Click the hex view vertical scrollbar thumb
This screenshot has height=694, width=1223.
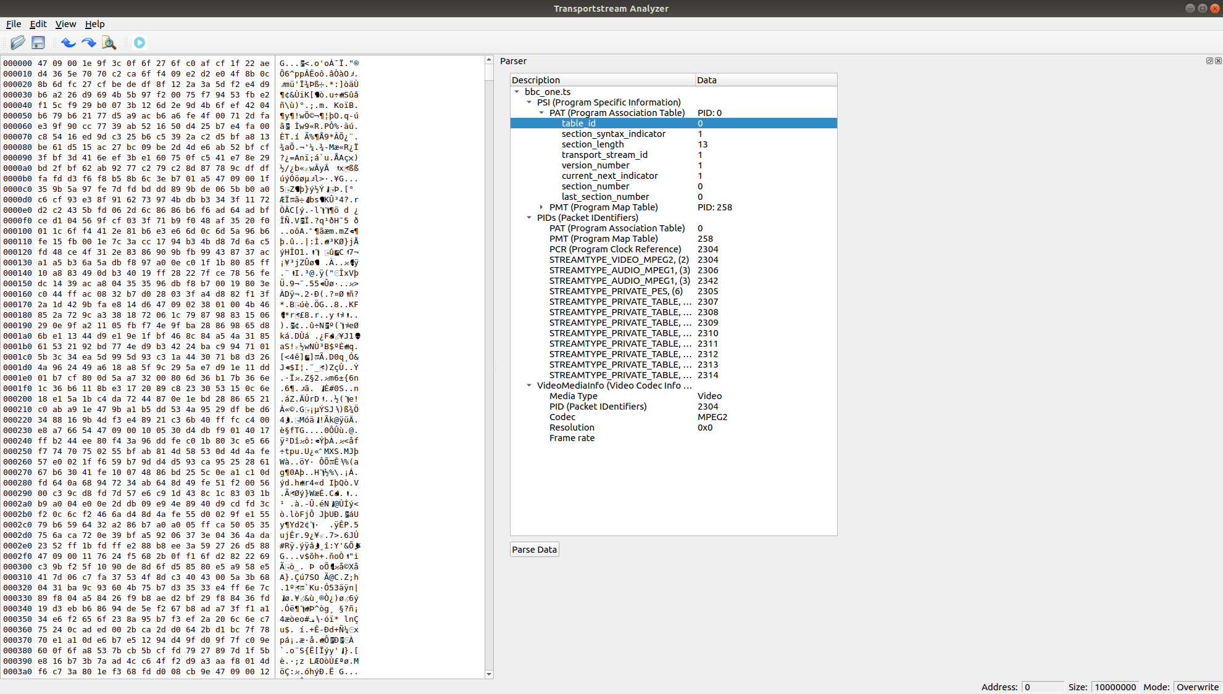point(489,72)
